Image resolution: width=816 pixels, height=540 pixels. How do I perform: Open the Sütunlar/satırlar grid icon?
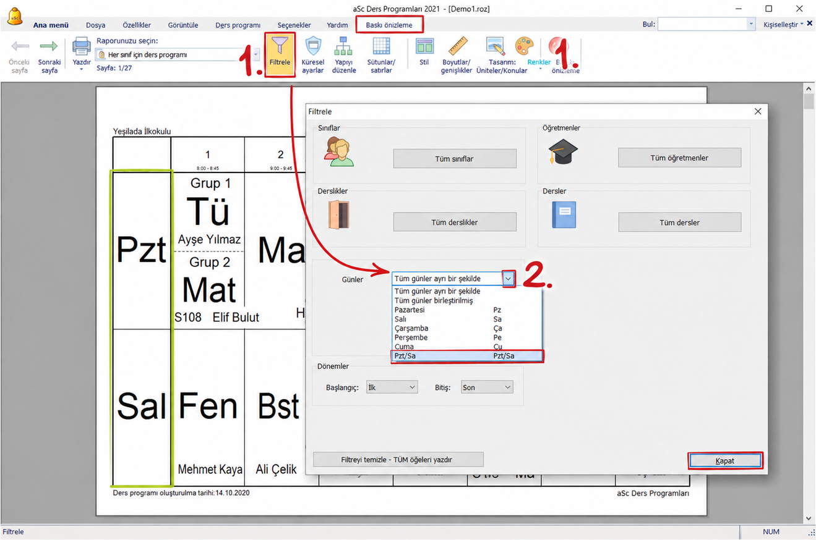pos(381,46)
